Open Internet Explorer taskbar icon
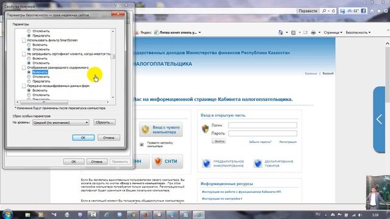 click(x=107, y=215)
